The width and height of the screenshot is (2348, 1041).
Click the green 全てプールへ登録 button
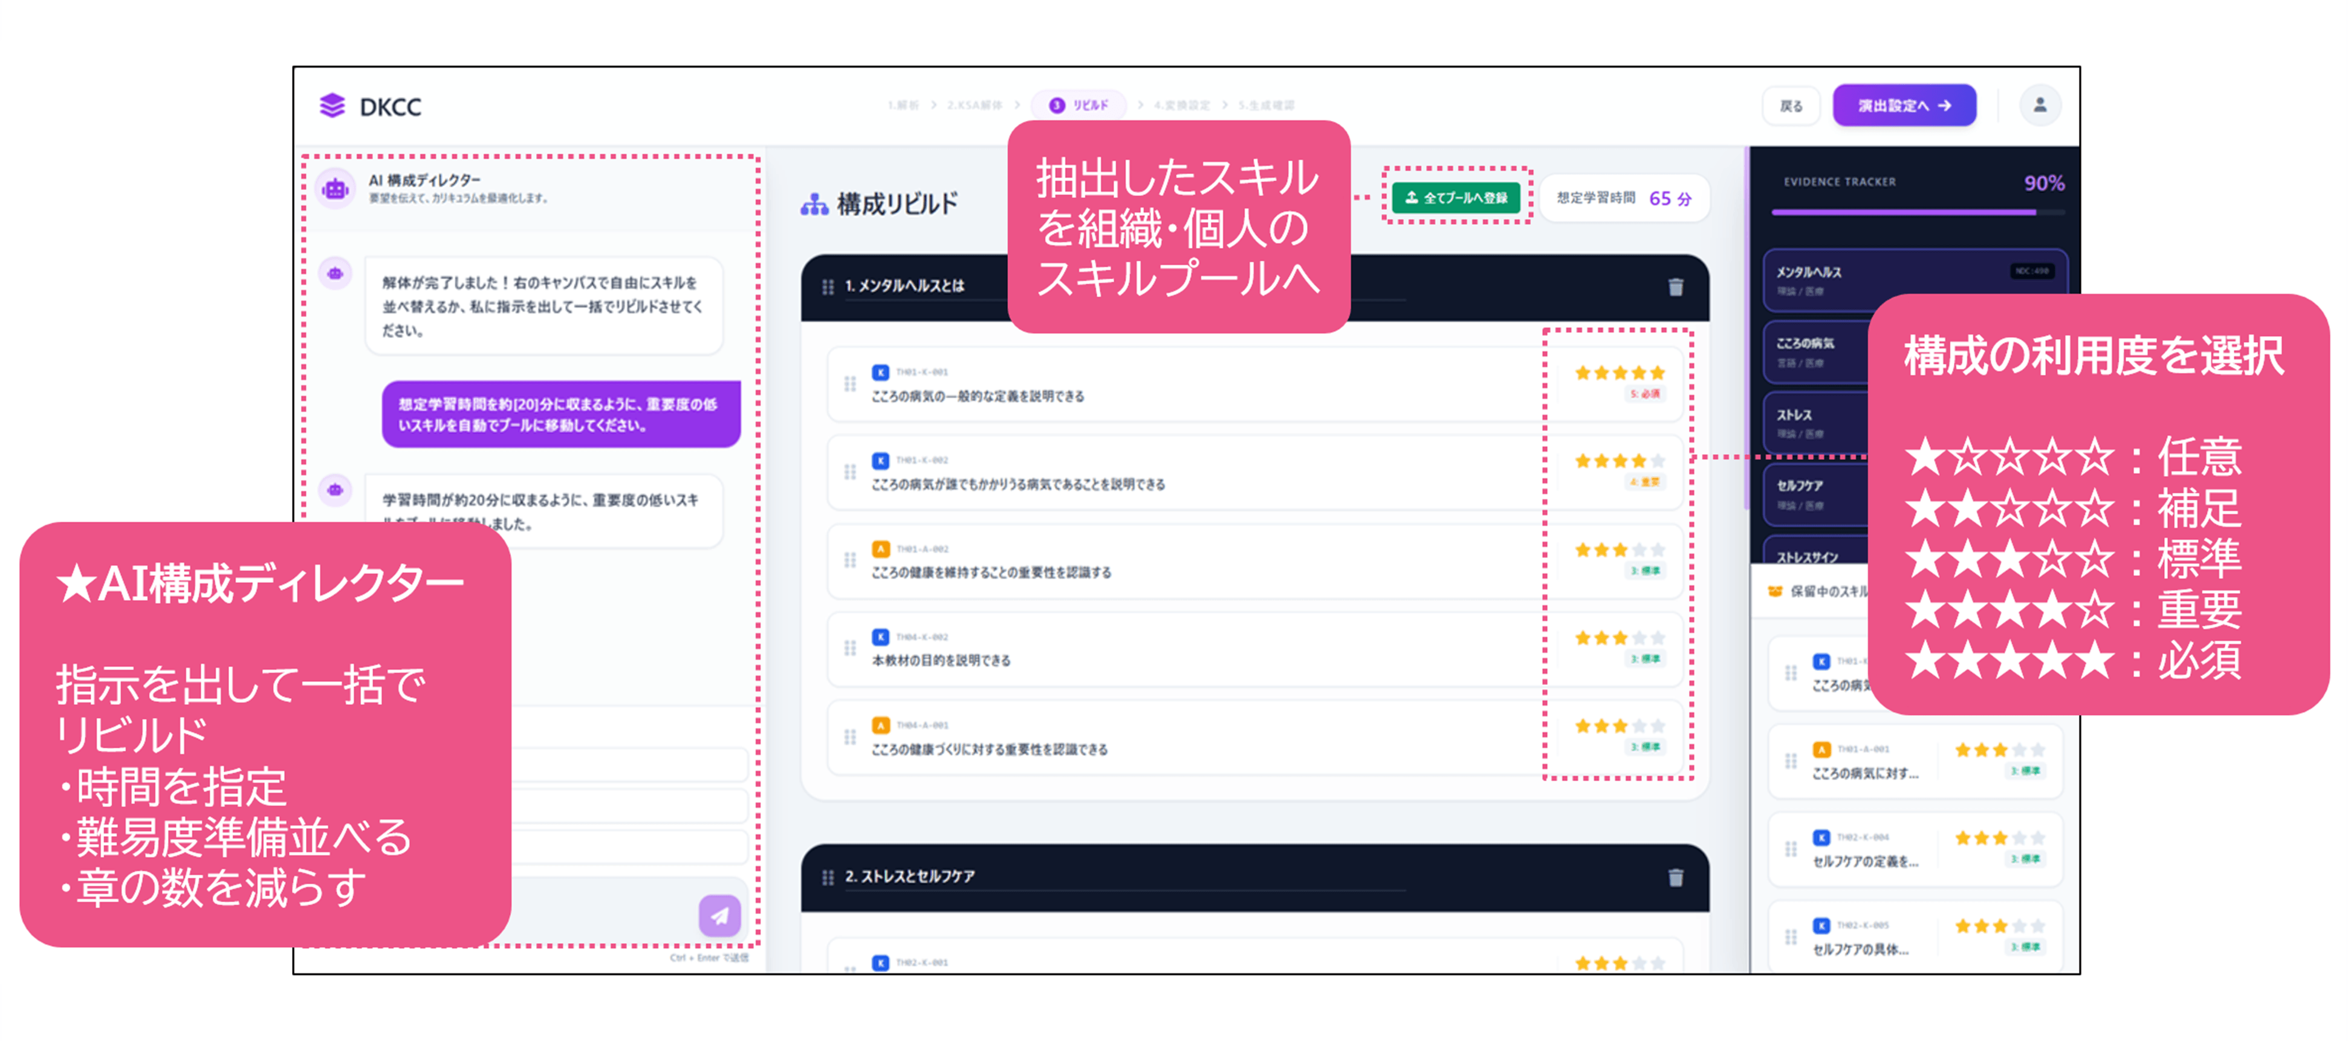click(x=1456, y=197)
